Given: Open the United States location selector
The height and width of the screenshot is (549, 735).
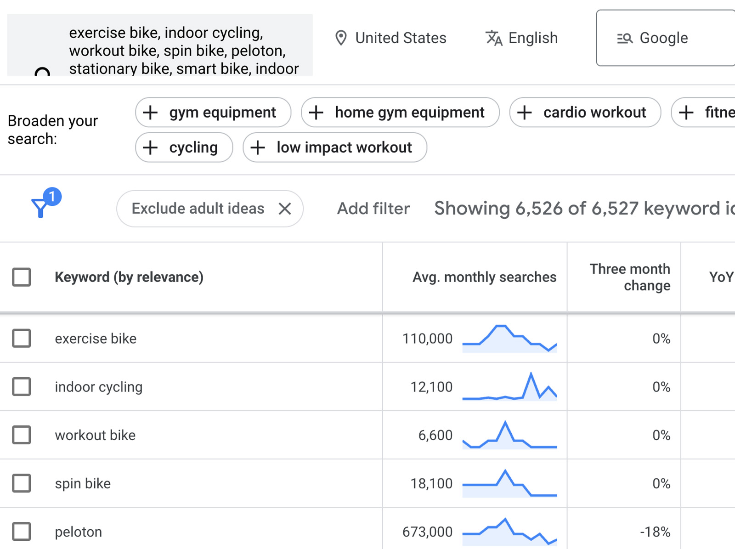Looking at the screenshot, I should (x=390, y=38).
